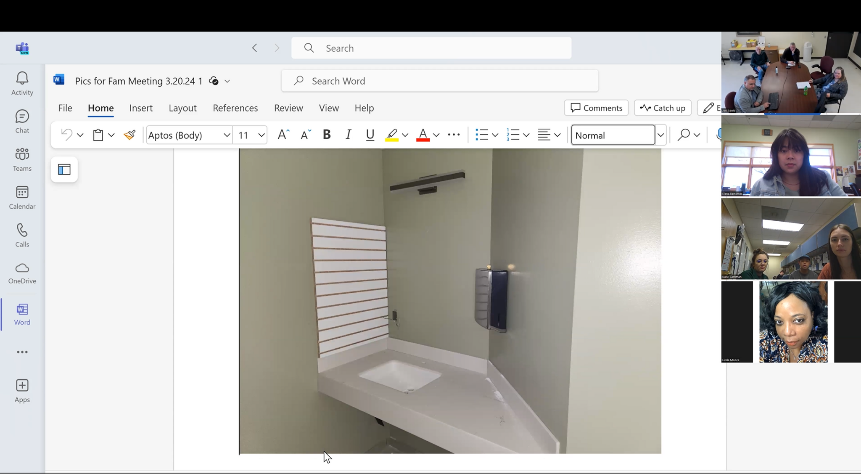Select the Word app in sidebar

(x=22, y=314)
